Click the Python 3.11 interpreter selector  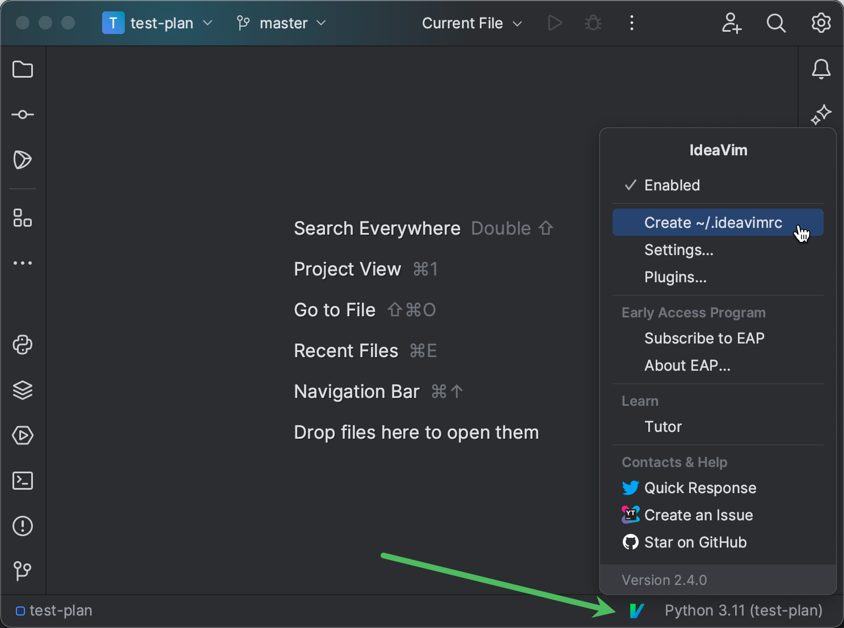tap(743, 610)
